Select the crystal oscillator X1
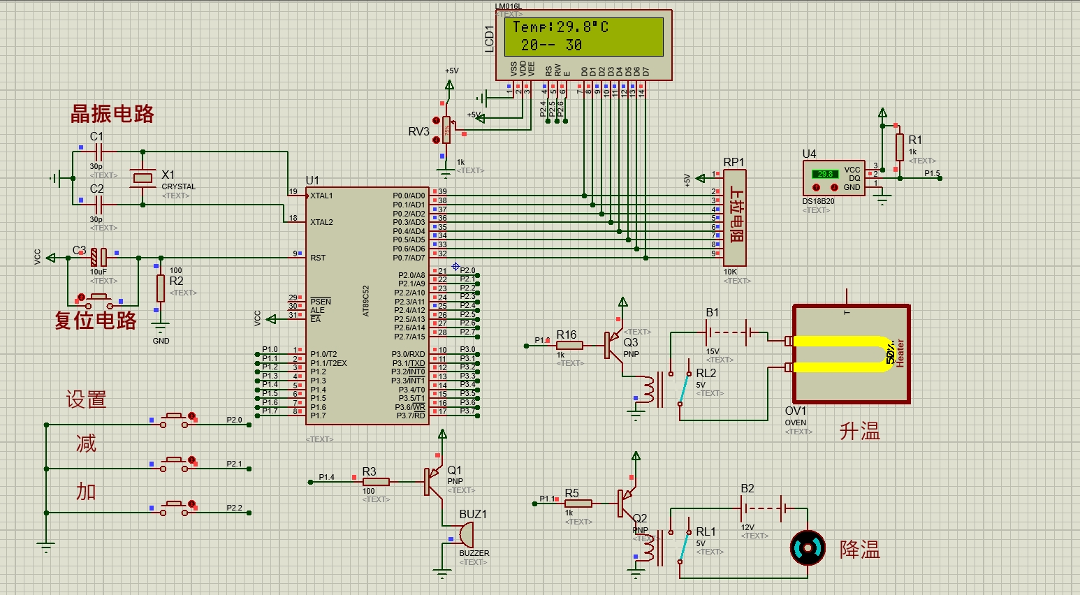This screenshot has width=1080, height=595. point(143,178)
